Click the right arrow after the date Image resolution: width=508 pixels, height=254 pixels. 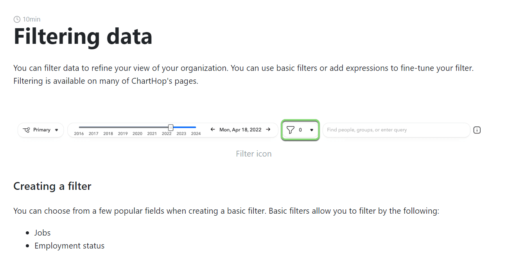[268, 130]
